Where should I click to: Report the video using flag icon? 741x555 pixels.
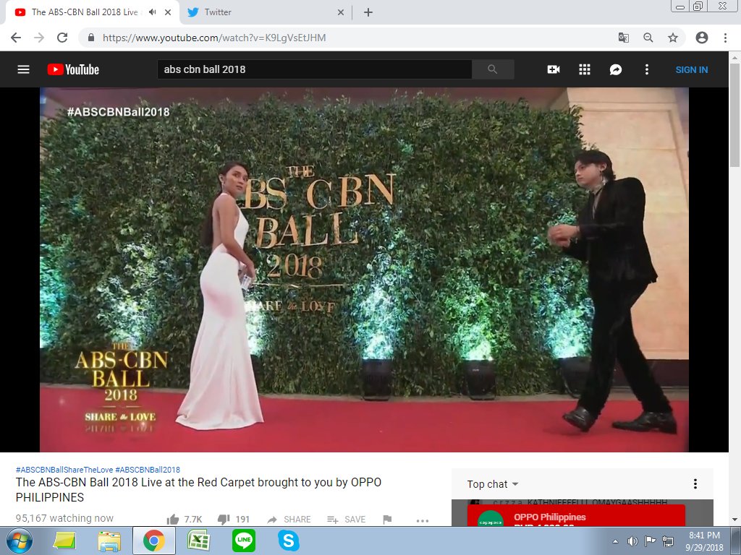click(388, 520)
